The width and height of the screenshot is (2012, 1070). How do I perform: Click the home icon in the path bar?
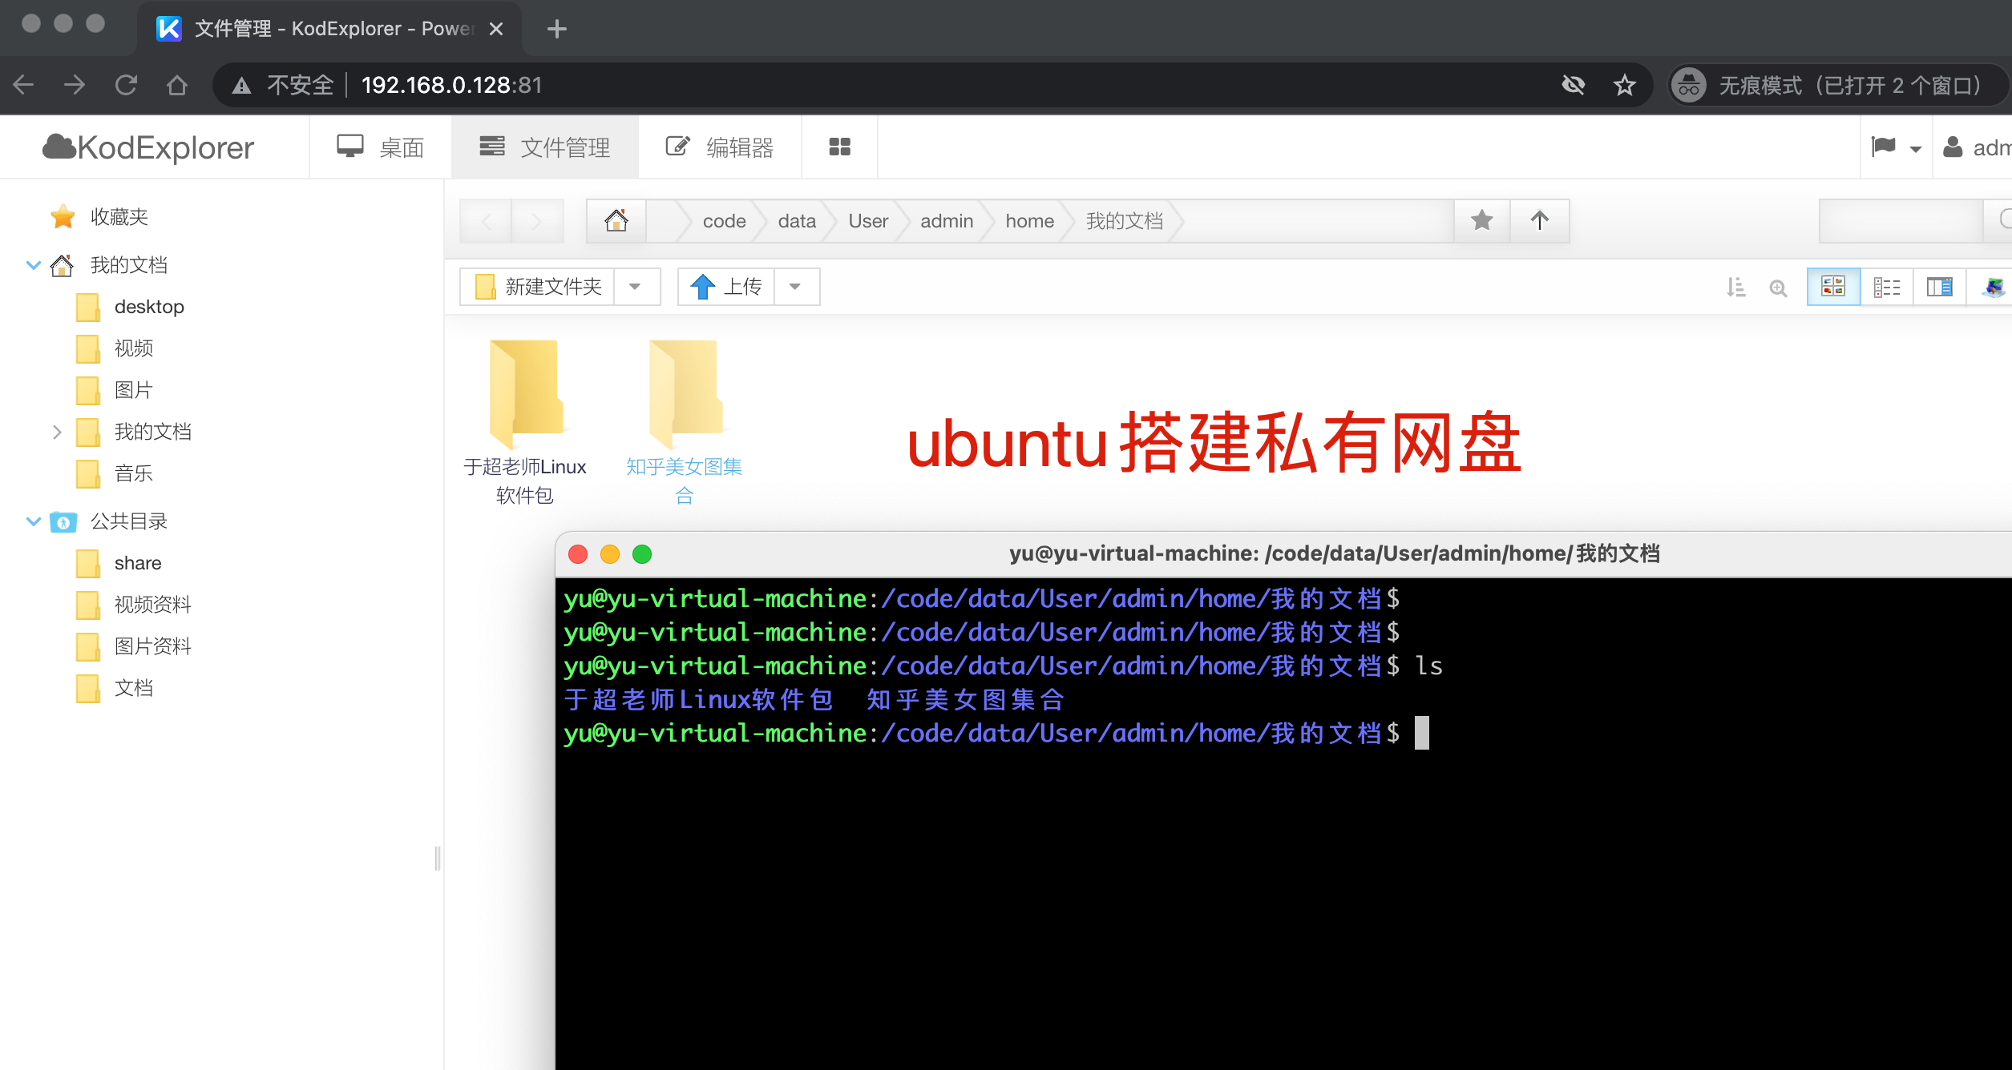click(616, 220)
